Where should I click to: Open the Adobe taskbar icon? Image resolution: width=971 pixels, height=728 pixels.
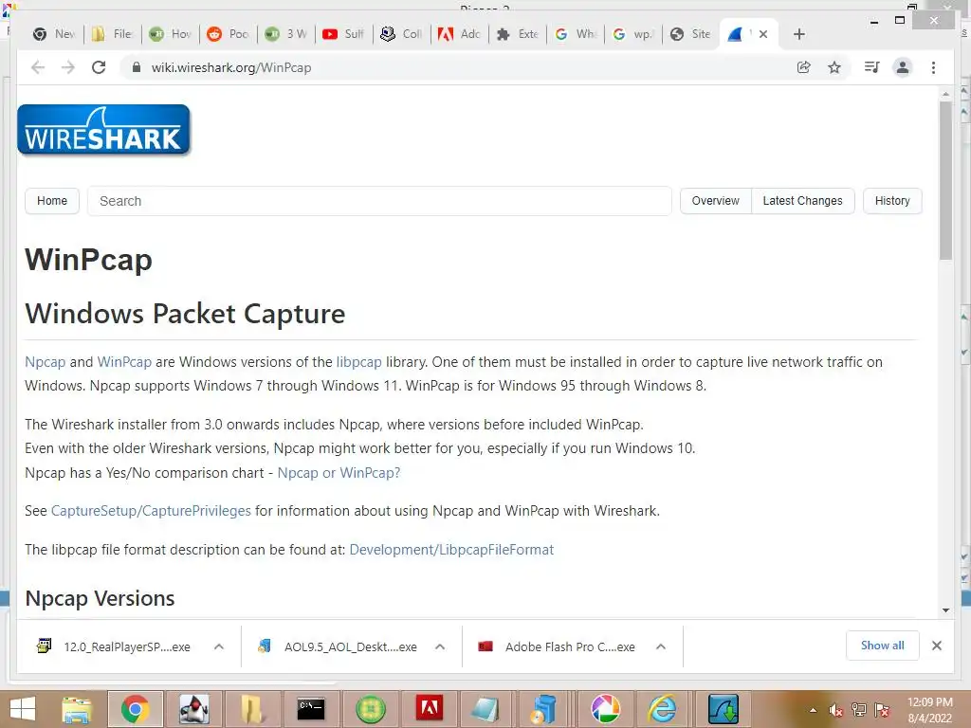[430, 709]
